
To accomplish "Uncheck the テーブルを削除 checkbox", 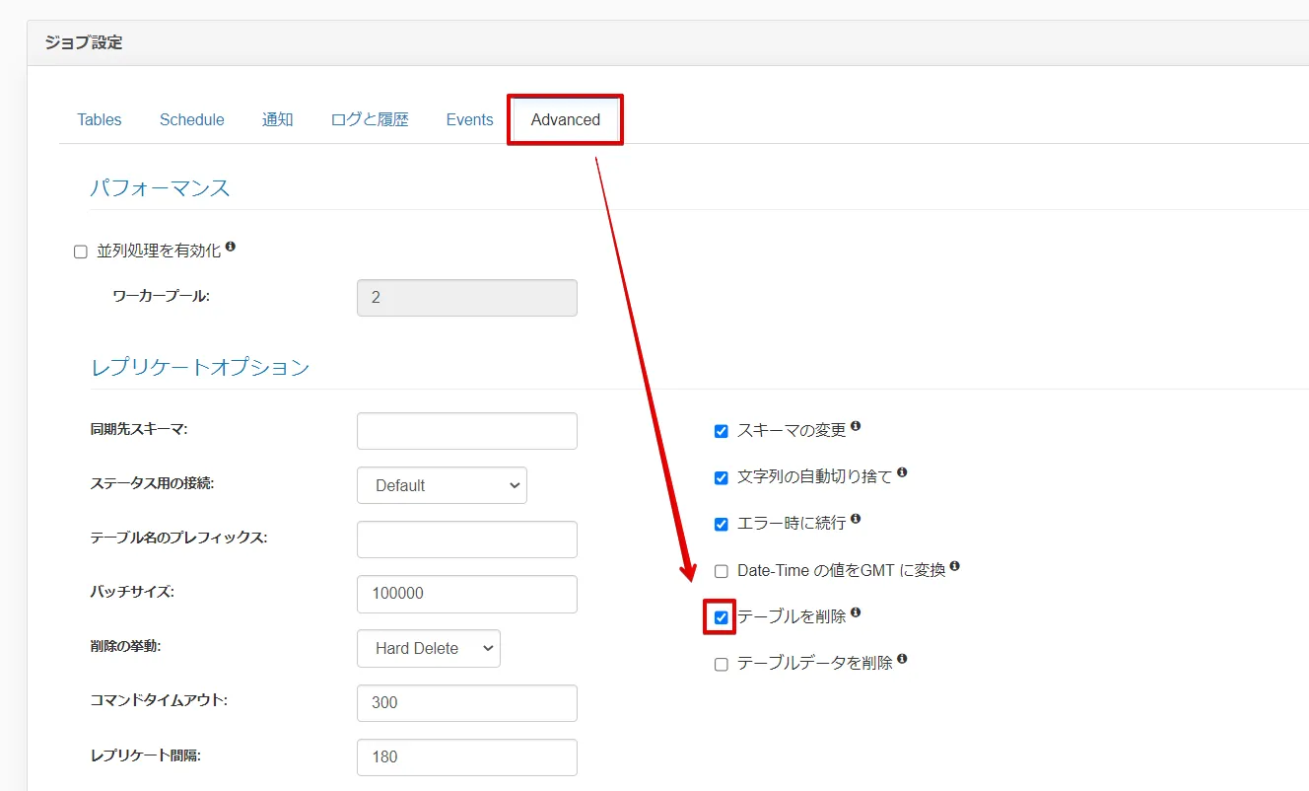I will pos(722,617).
